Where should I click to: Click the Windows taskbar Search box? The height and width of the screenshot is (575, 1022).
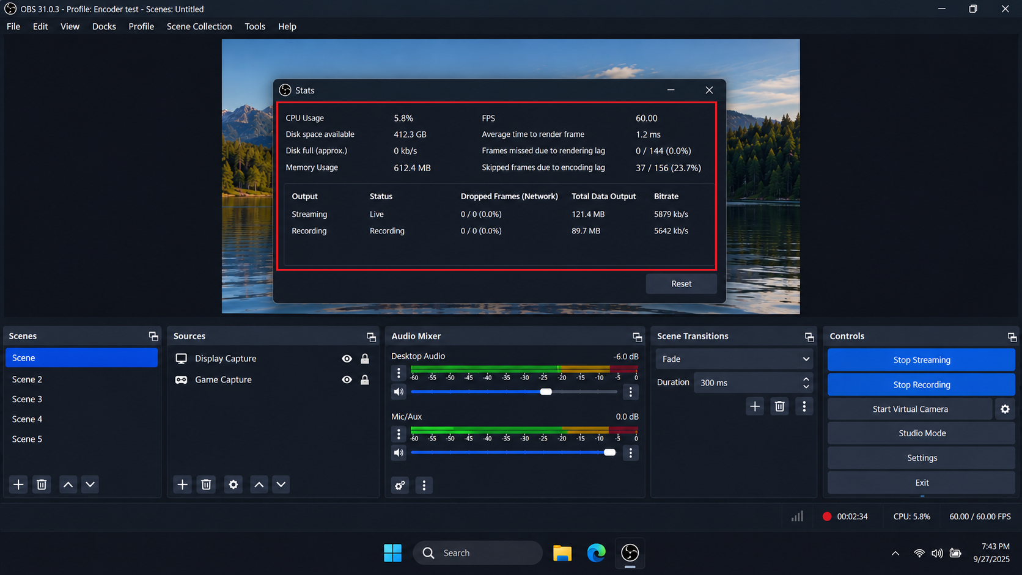point(477,553)
